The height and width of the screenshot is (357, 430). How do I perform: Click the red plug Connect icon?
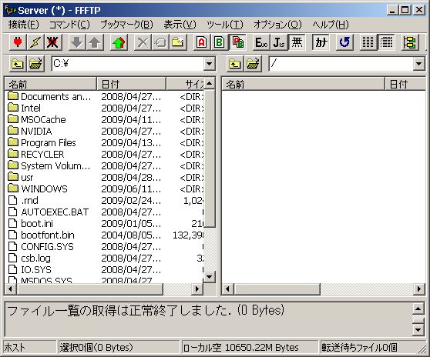[18, 42]
